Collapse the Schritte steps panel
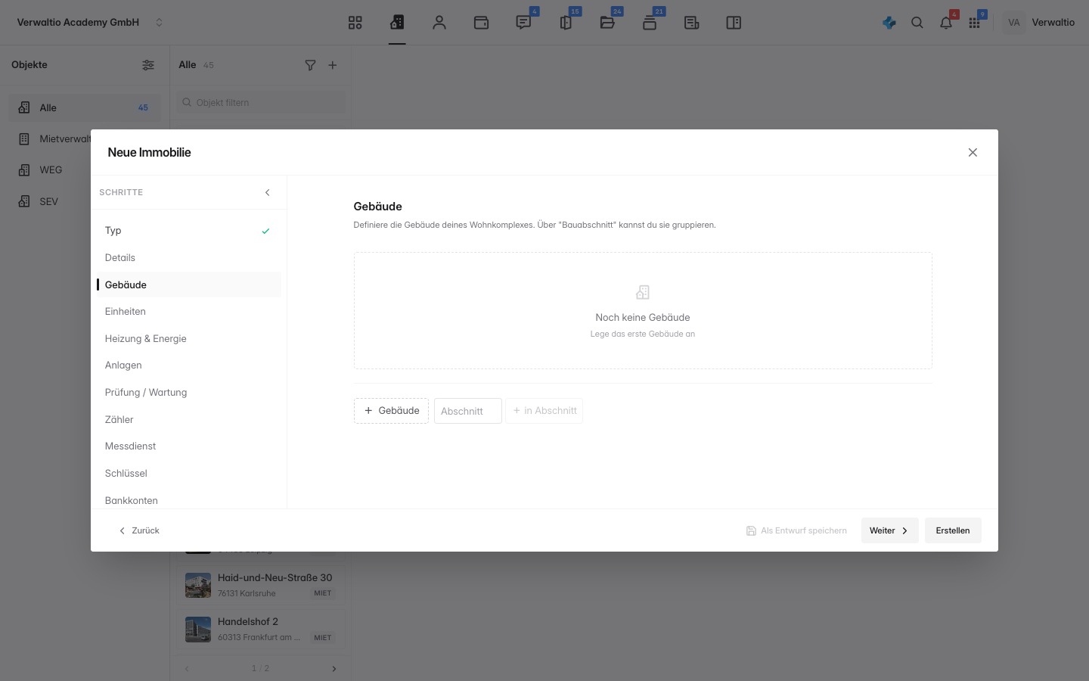The image size is (1089, 681). point(268,192)
